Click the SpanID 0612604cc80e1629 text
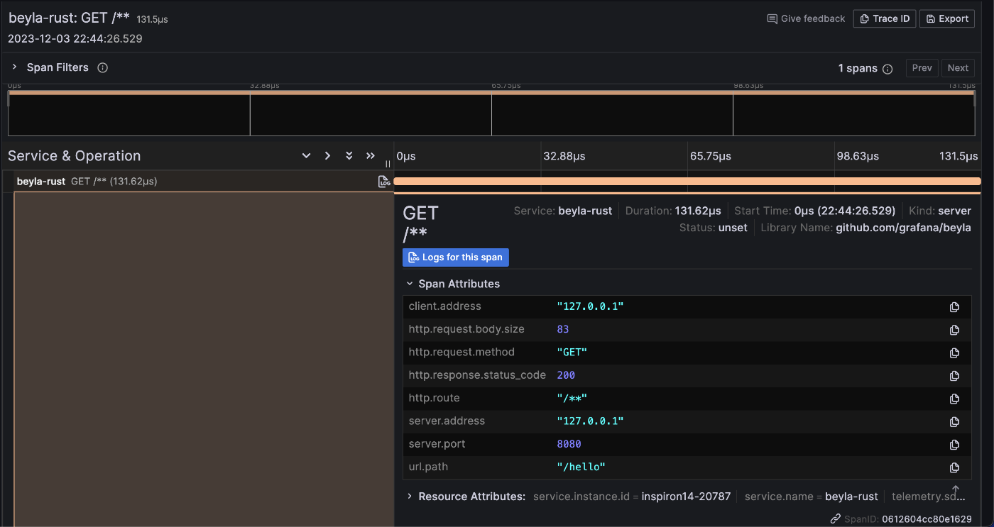 coord(927,519)
